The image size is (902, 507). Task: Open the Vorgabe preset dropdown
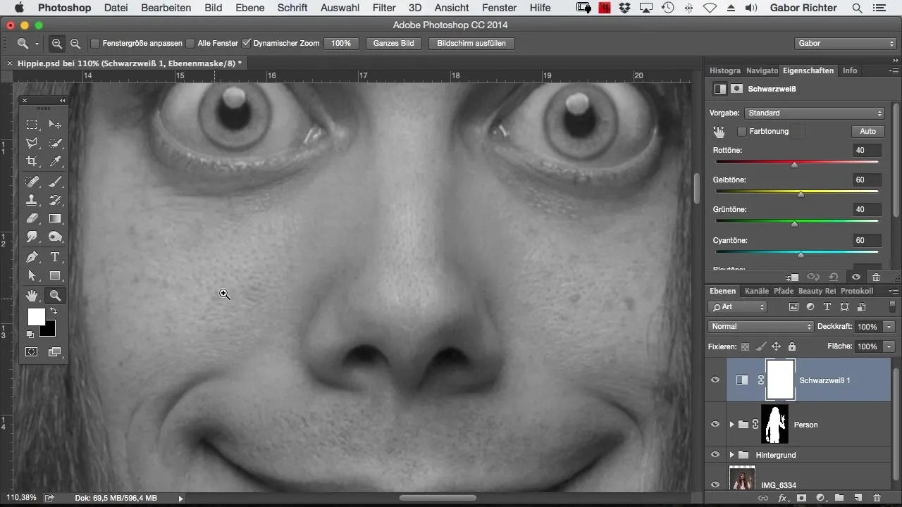pos(815,113)
